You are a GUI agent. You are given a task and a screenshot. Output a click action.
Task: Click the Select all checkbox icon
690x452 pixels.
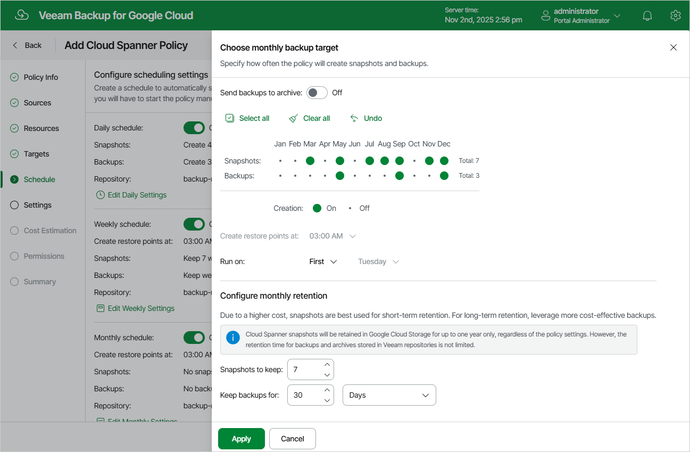coord(230,118)
